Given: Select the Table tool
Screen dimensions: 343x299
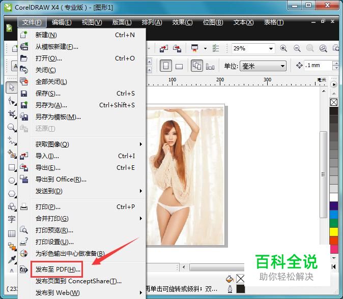Looking at the screenshot, I should 11,233.
